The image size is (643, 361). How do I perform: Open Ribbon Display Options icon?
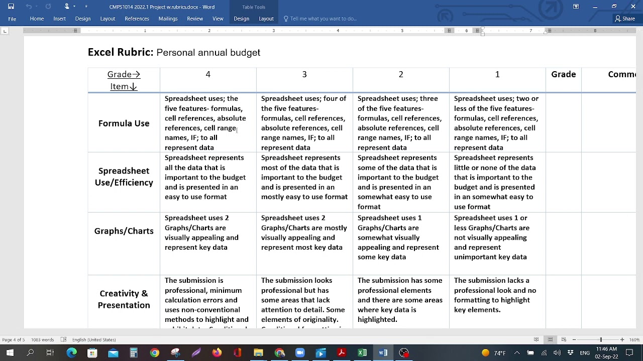576,7
